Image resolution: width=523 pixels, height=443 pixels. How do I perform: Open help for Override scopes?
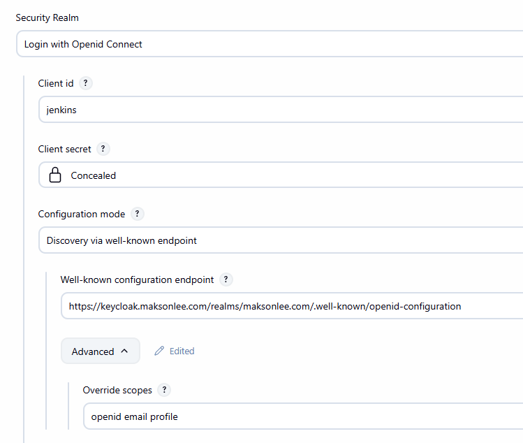164,390
